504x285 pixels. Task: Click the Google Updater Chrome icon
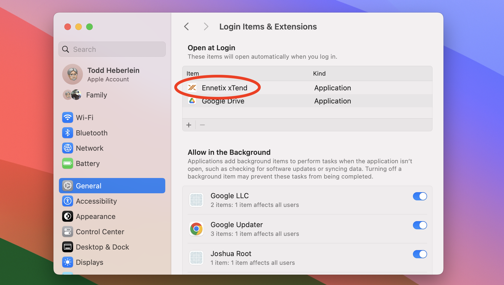point(196,229)
